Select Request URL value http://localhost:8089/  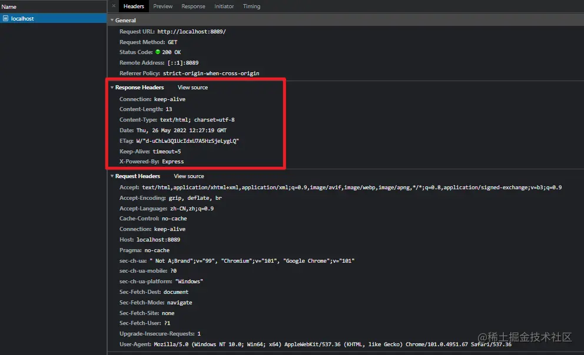point(191,32)
